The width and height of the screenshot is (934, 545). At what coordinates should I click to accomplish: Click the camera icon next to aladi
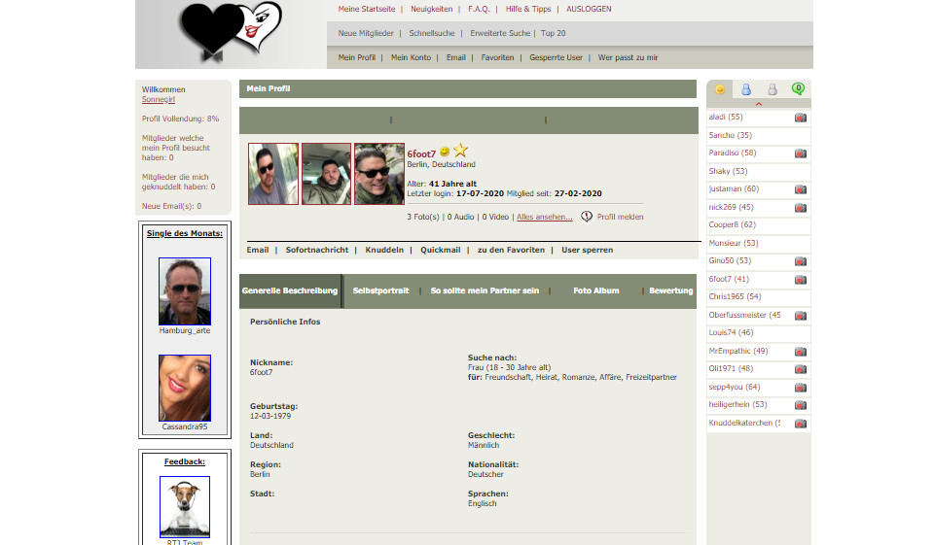(x=801, y=118)
